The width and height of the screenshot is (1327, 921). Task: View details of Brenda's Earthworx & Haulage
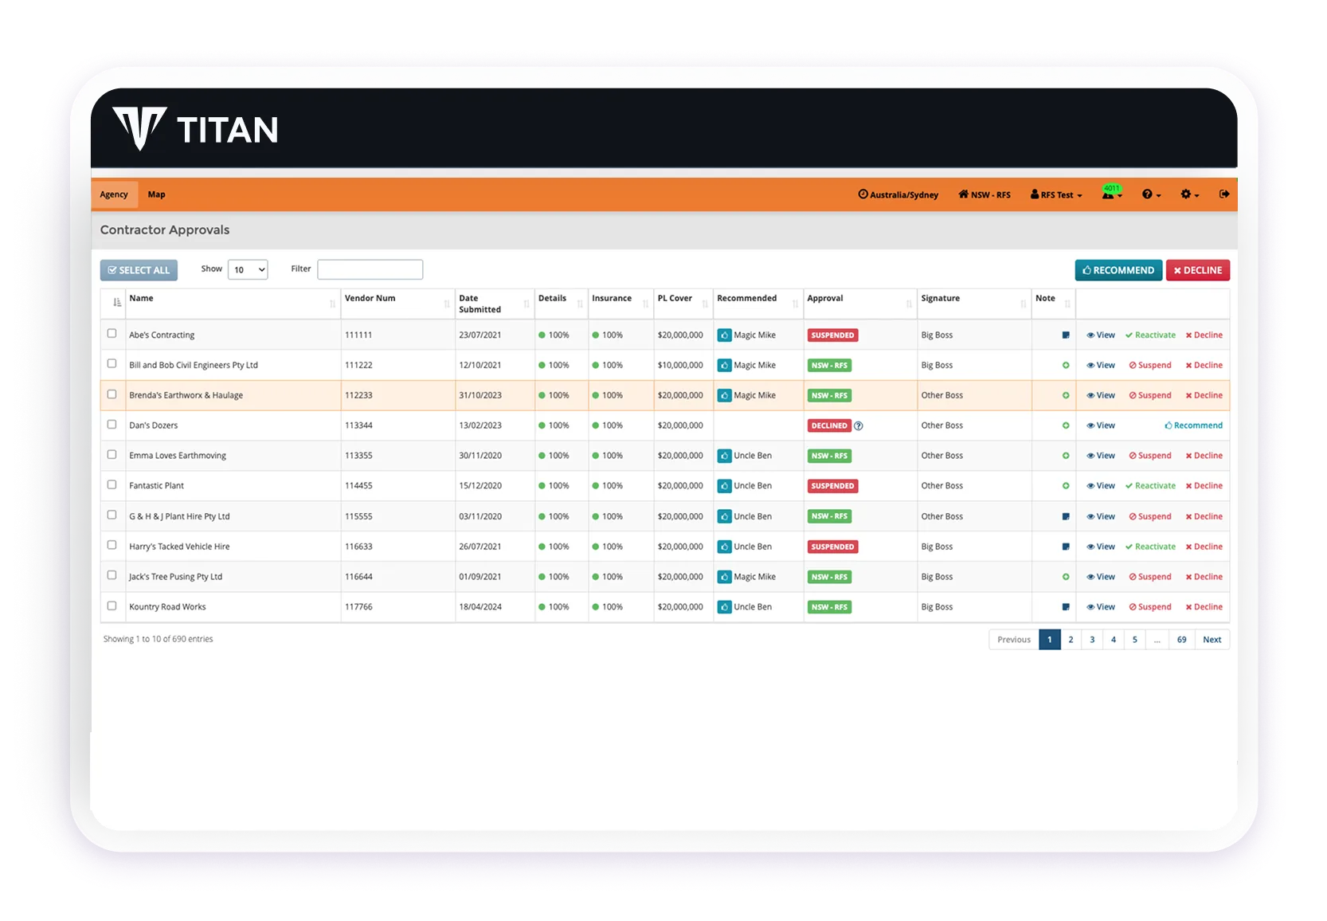coord(1100,395)
